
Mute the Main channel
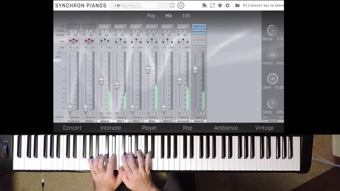pyautogui.click(x=148, y=114)
